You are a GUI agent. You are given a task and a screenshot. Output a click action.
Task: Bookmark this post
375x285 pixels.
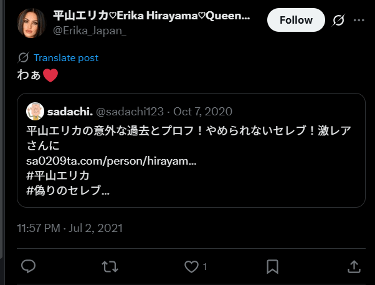[272, 266]
